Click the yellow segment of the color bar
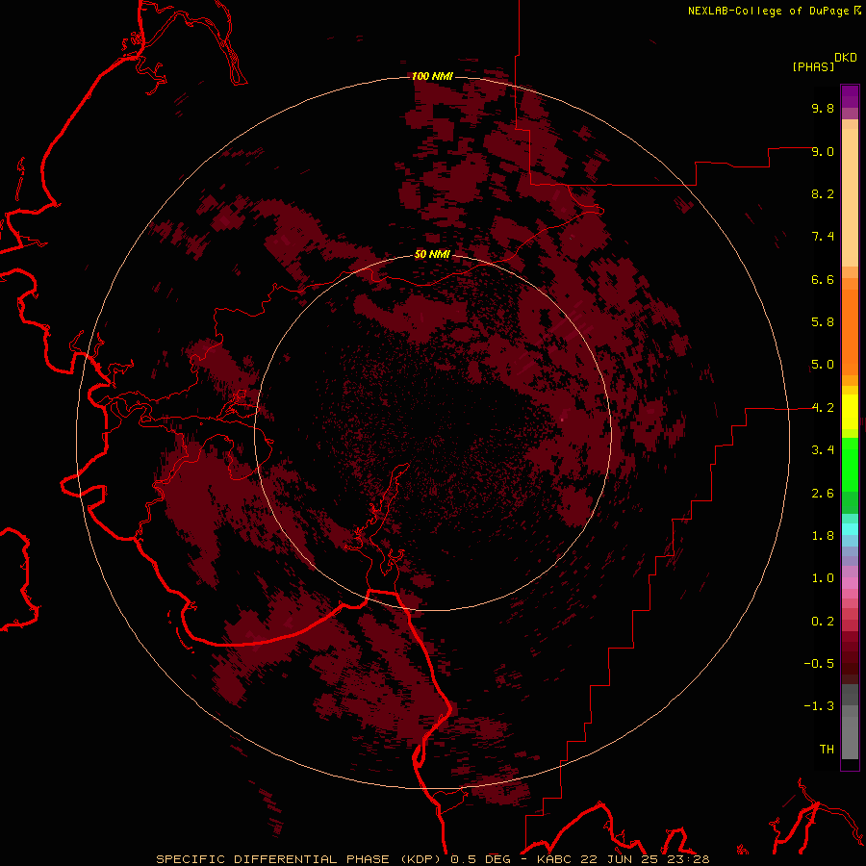This screenshot has width=866, height=866. click(x=850, y=412)
